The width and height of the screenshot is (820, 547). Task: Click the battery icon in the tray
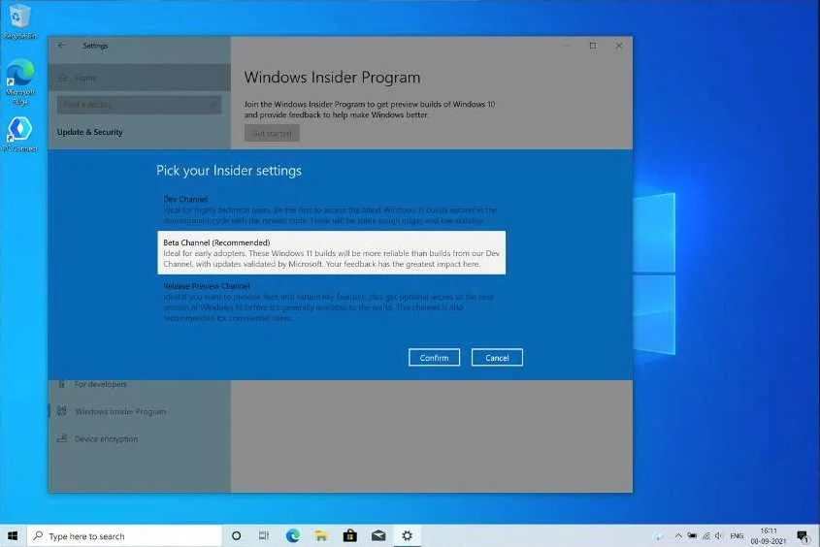pyautogui.click(x=692, y=535)
